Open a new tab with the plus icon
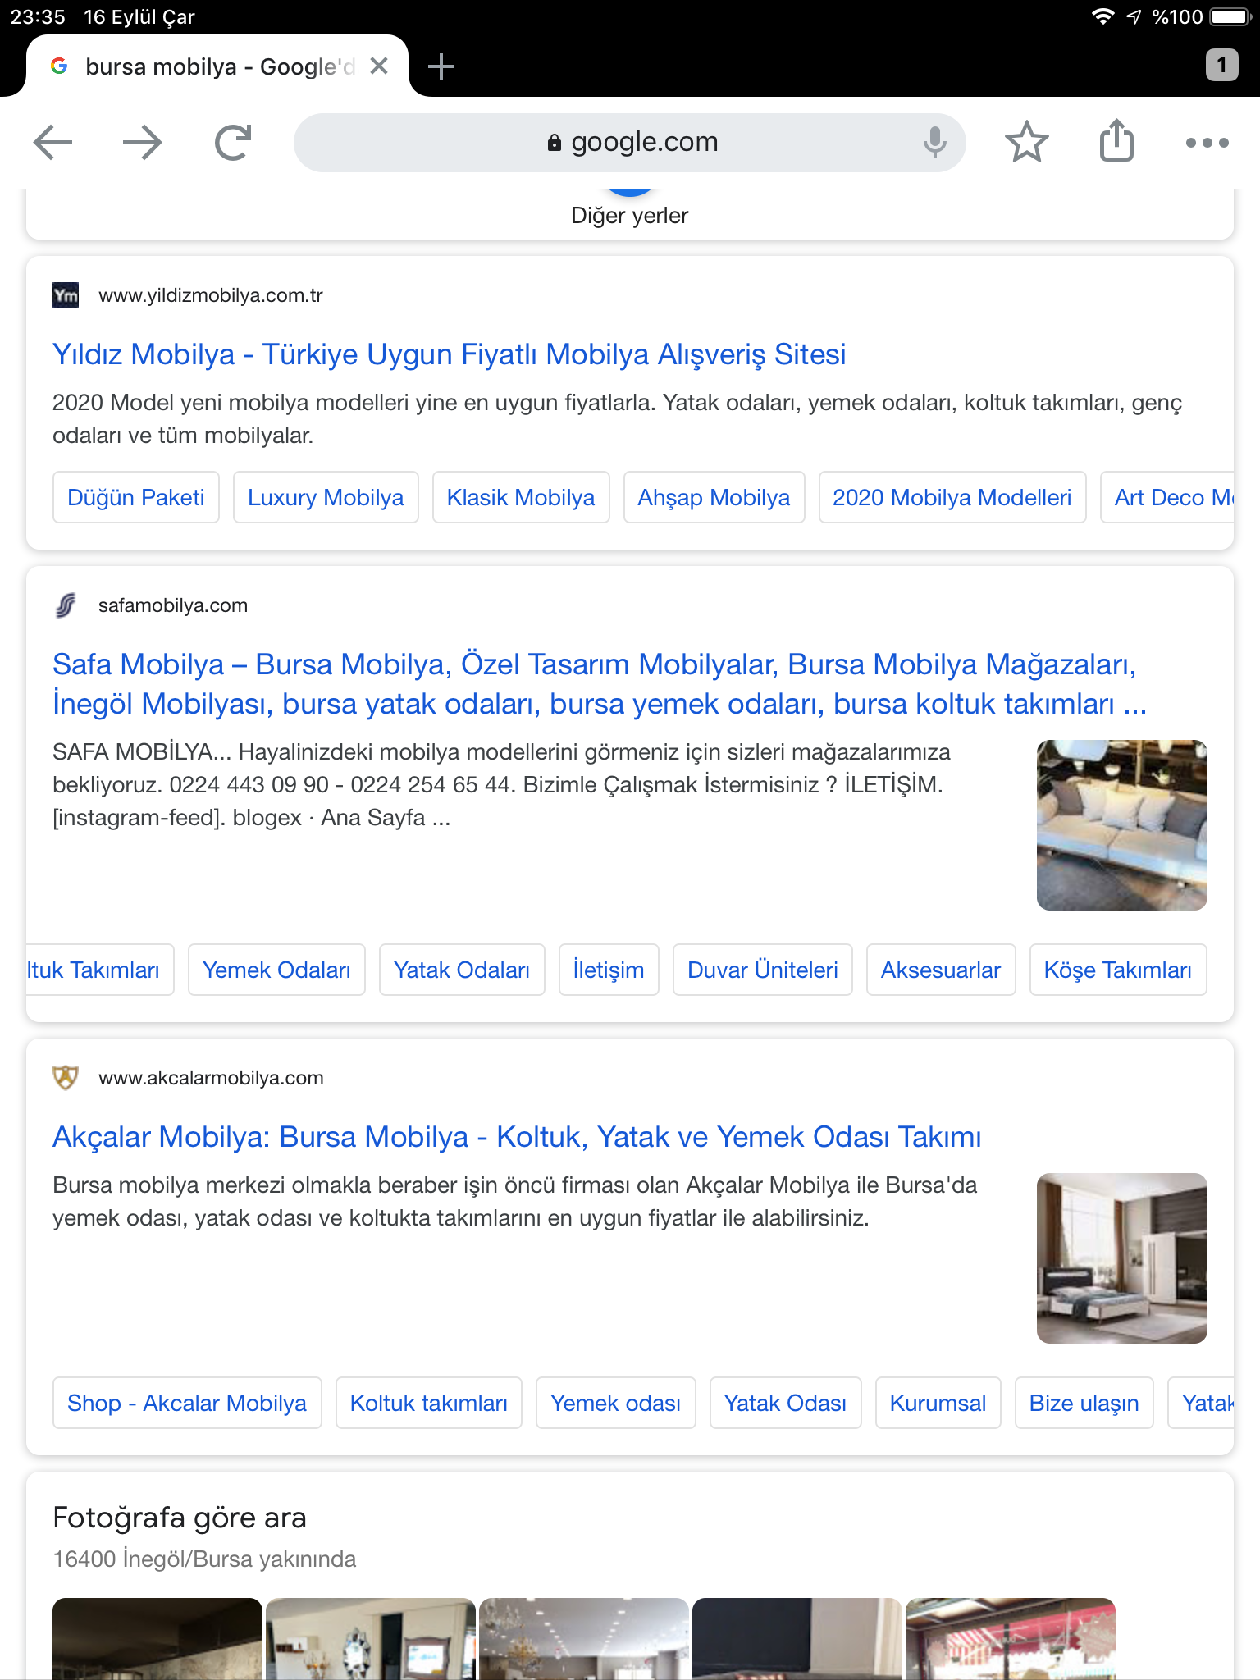This screenshot has height=1680, width=1260. (441, 66)
